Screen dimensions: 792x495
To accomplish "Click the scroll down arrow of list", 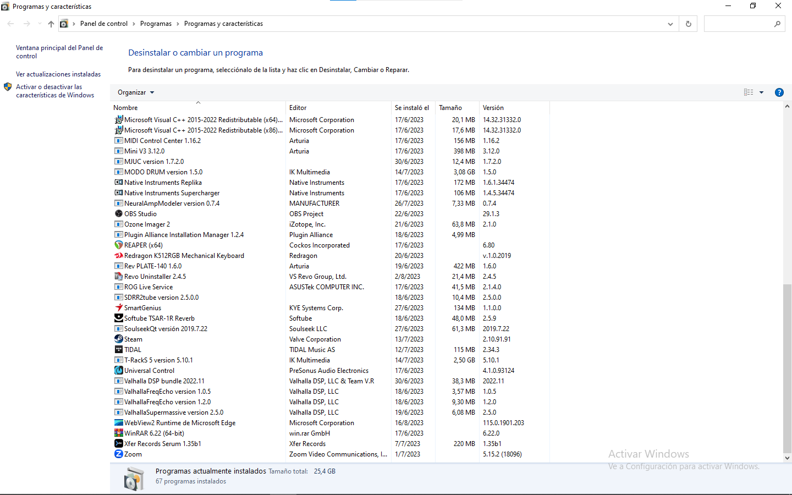I will point(787,458).
